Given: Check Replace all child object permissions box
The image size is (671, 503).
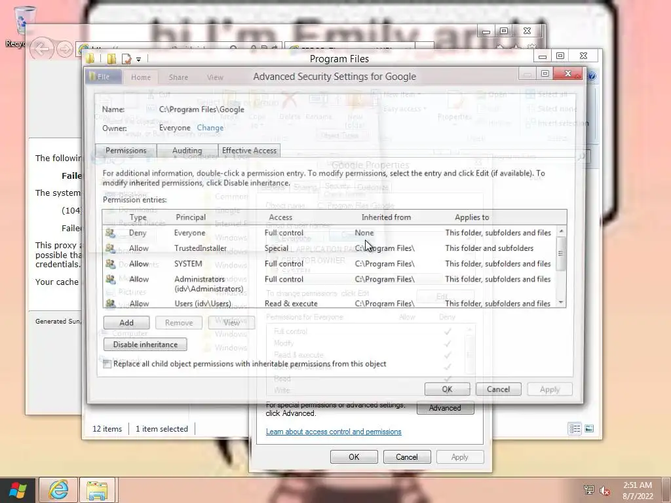Looking at the screenshot, I should pyautogui.click(x=107, y=364).
